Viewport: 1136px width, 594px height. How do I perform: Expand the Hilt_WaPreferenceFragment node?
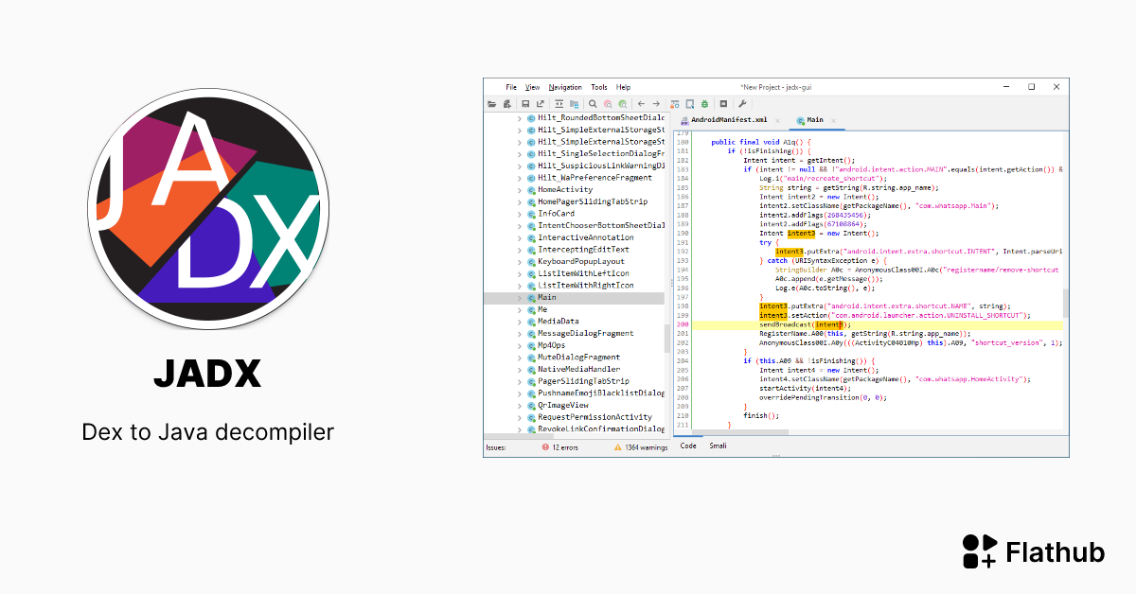(520, 178)
